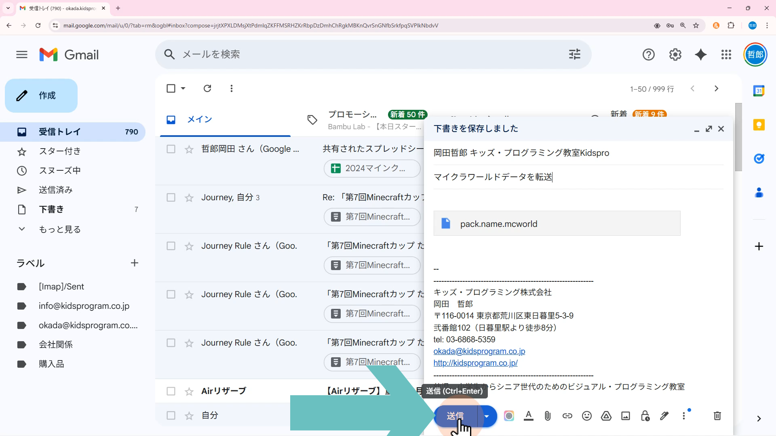Click the メールを検索 search field

(x=364, y=55)
